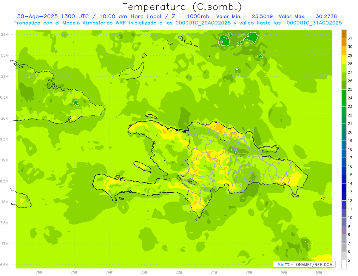The height and width of the screenshot is (276, 358).
Task: Click the "9.5N" latitude axis label
Action: [x=4, y=139]
